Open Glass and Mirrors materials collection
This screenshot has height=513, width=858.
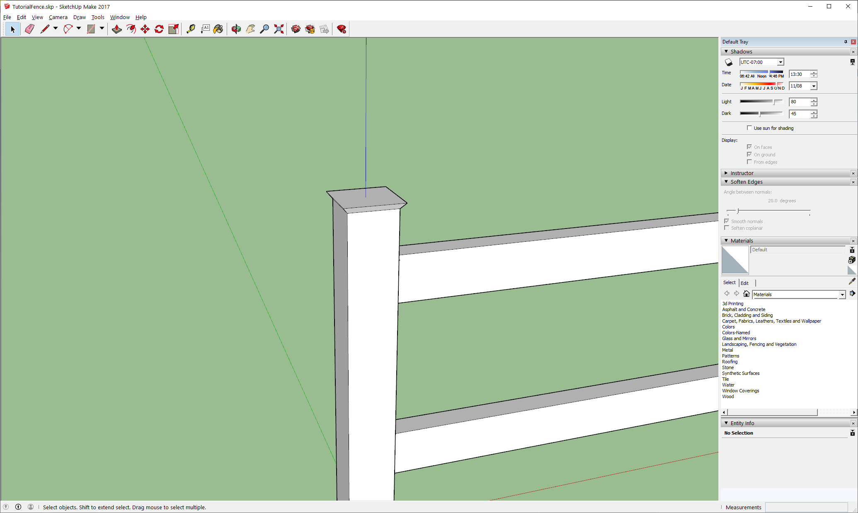click(x=739, y=338)
